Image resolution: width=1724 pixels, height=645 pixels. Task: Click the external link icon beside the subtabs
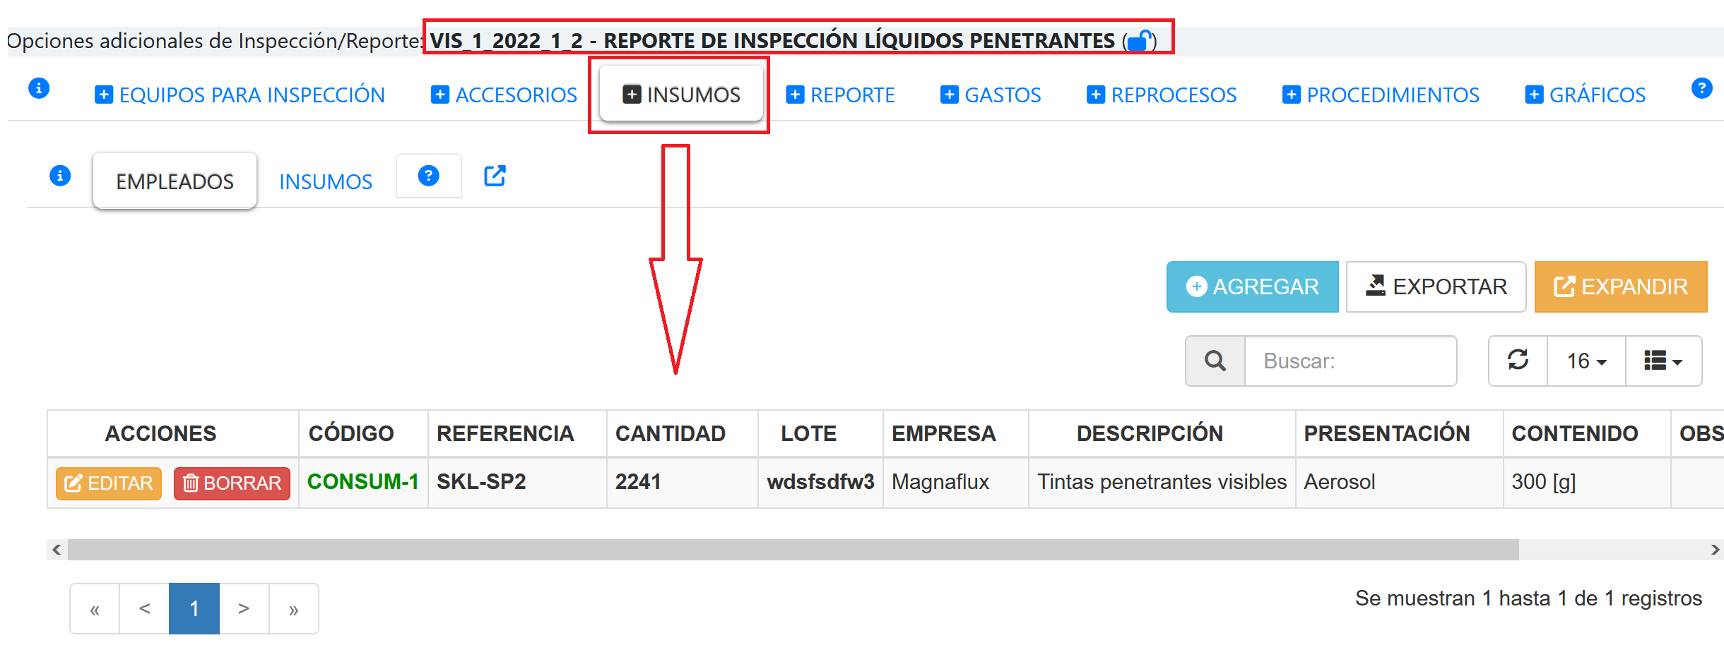495,176
